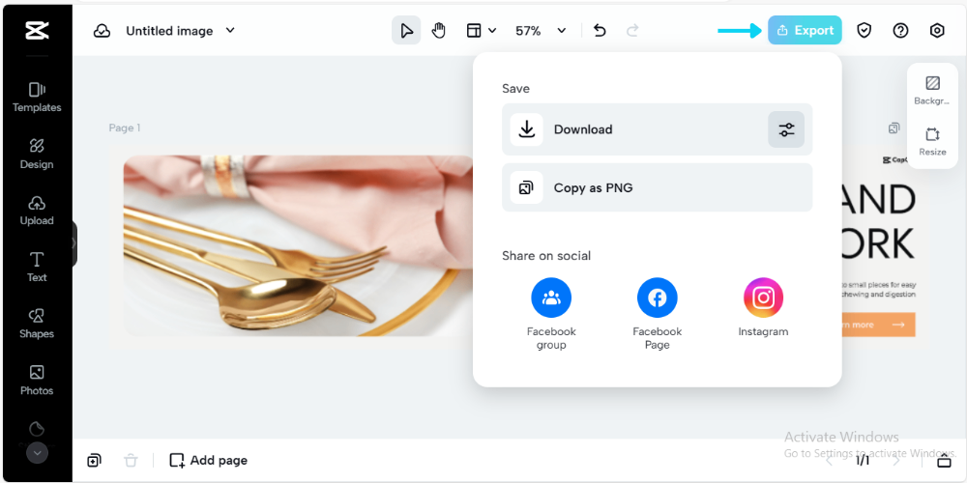
Task: Redo the last action
Action: [632, 31]
